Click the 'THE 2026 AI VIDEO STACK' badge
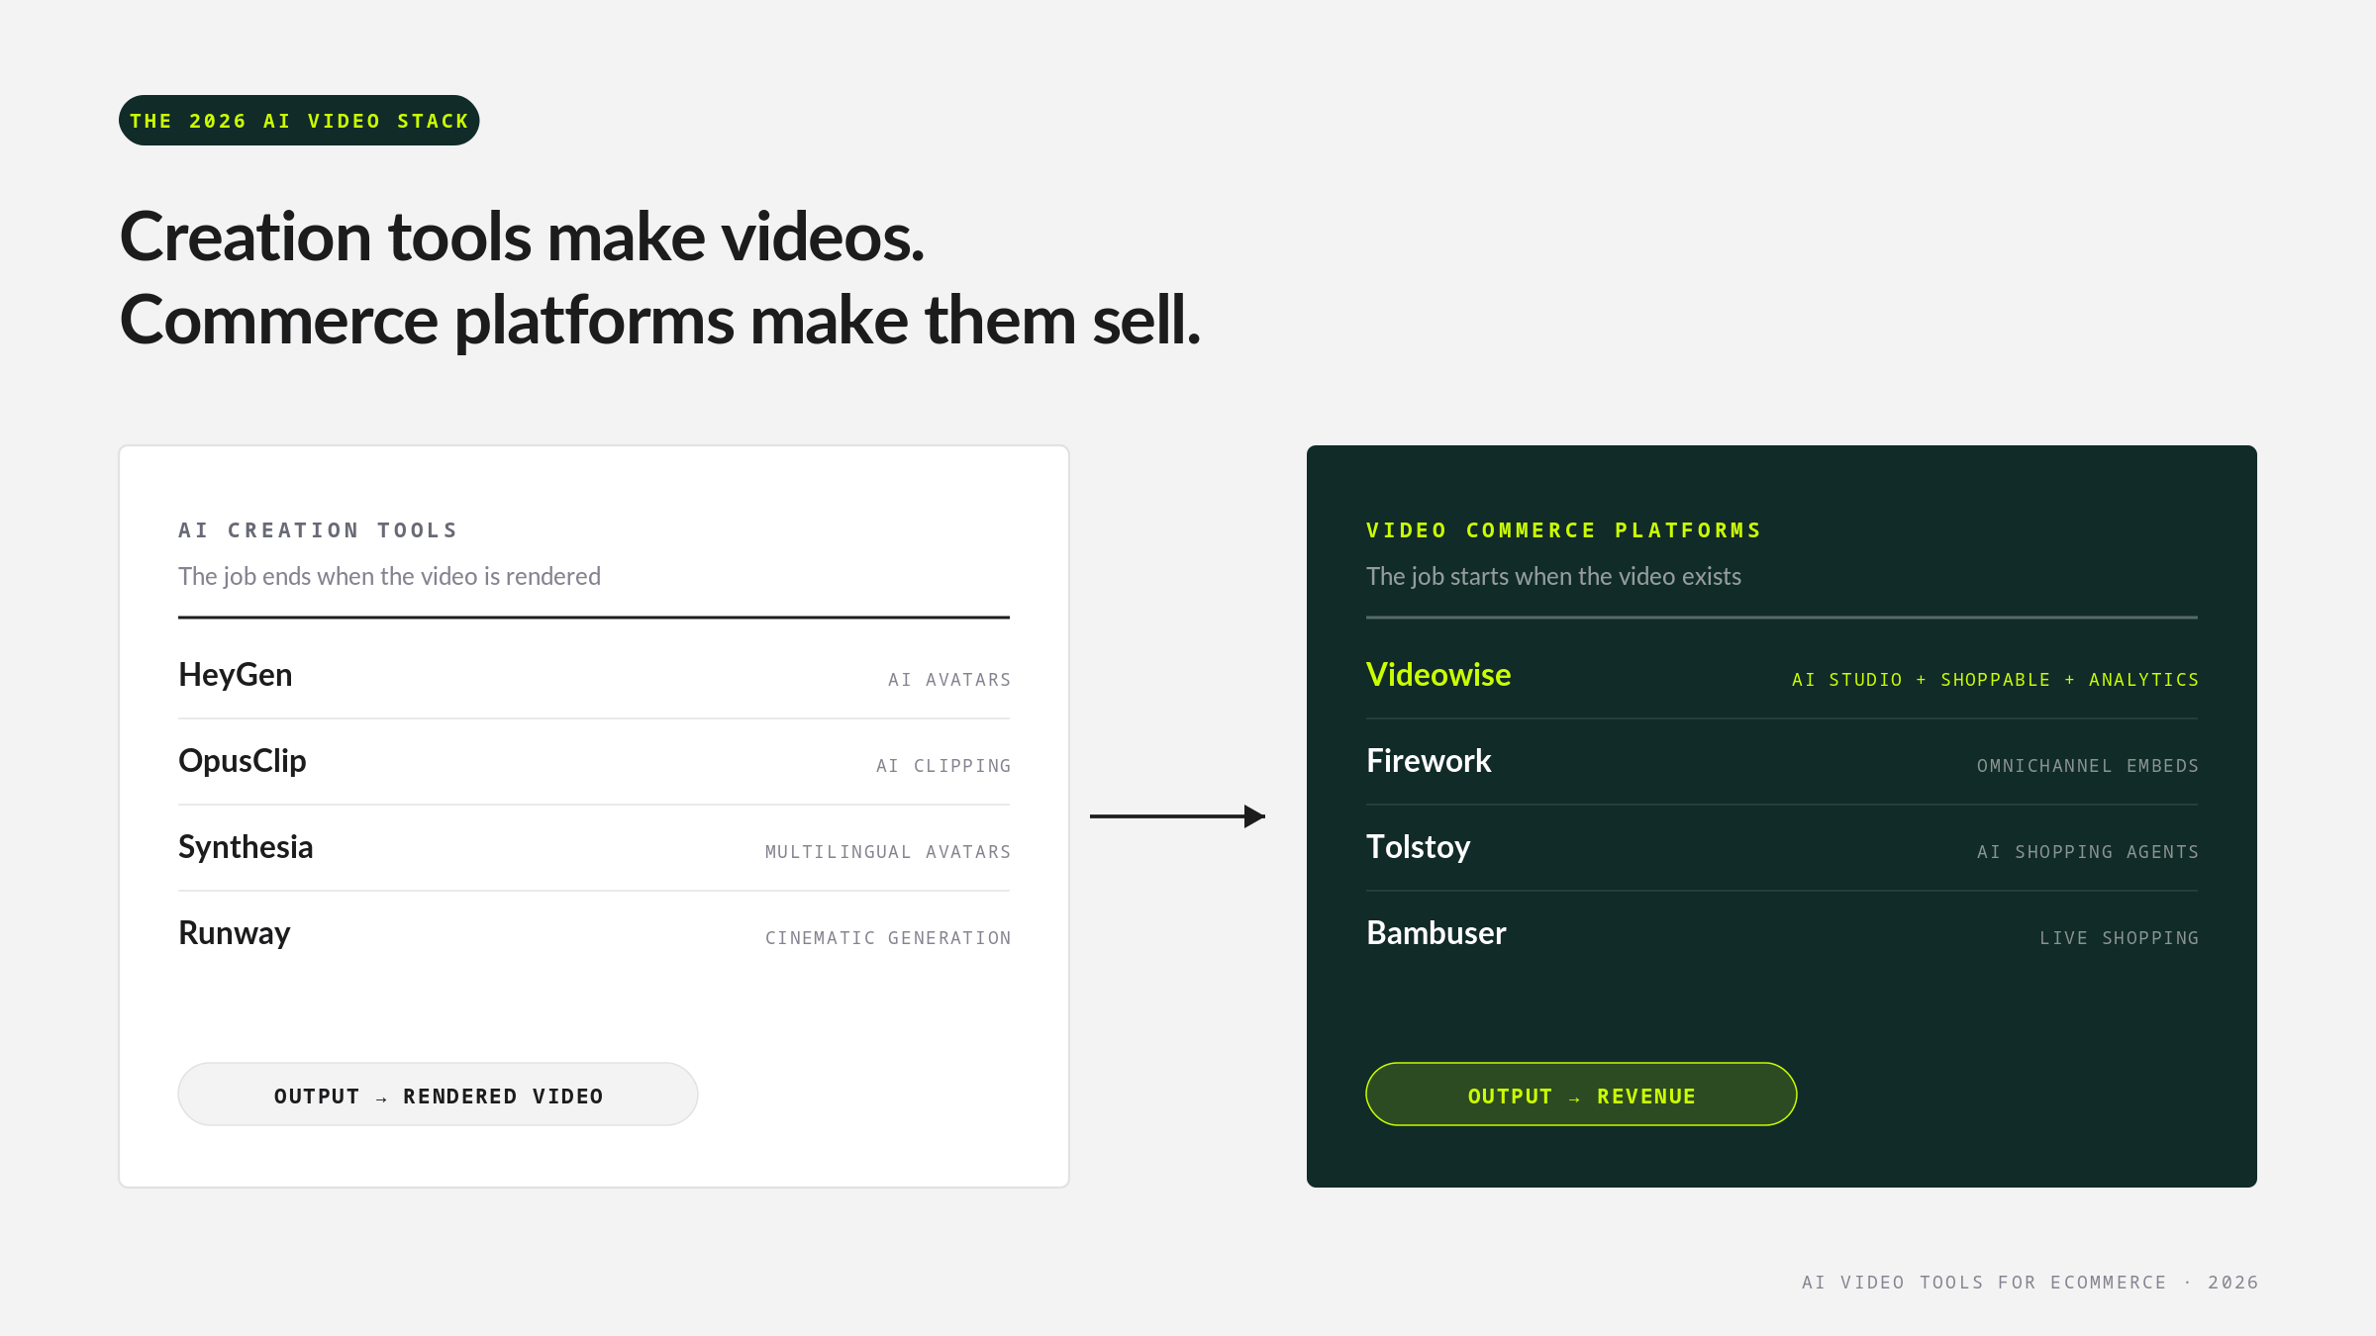 click(x=299, y=121)
